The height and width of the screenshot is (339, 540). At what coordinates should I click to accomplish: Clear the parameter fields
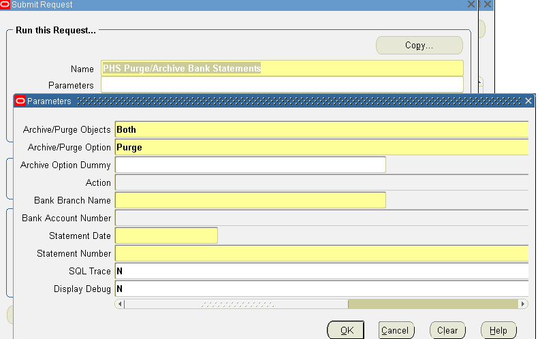[x=447, y=330]
